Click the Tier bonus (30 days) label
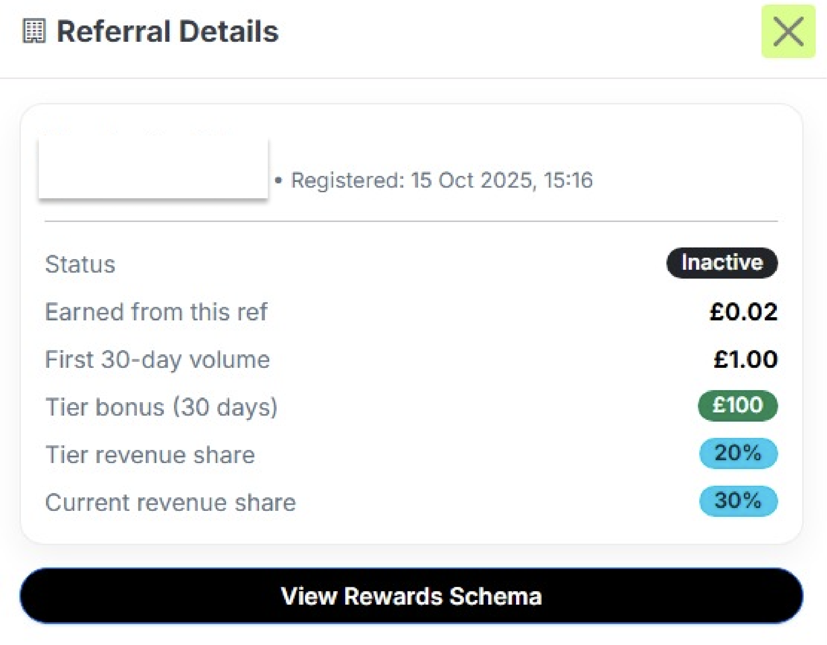Viewport: 827px width, 645px height. (x=161, y=407)
